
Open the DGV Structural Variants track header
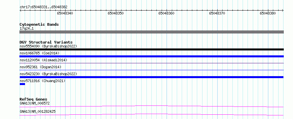(46, 42)
